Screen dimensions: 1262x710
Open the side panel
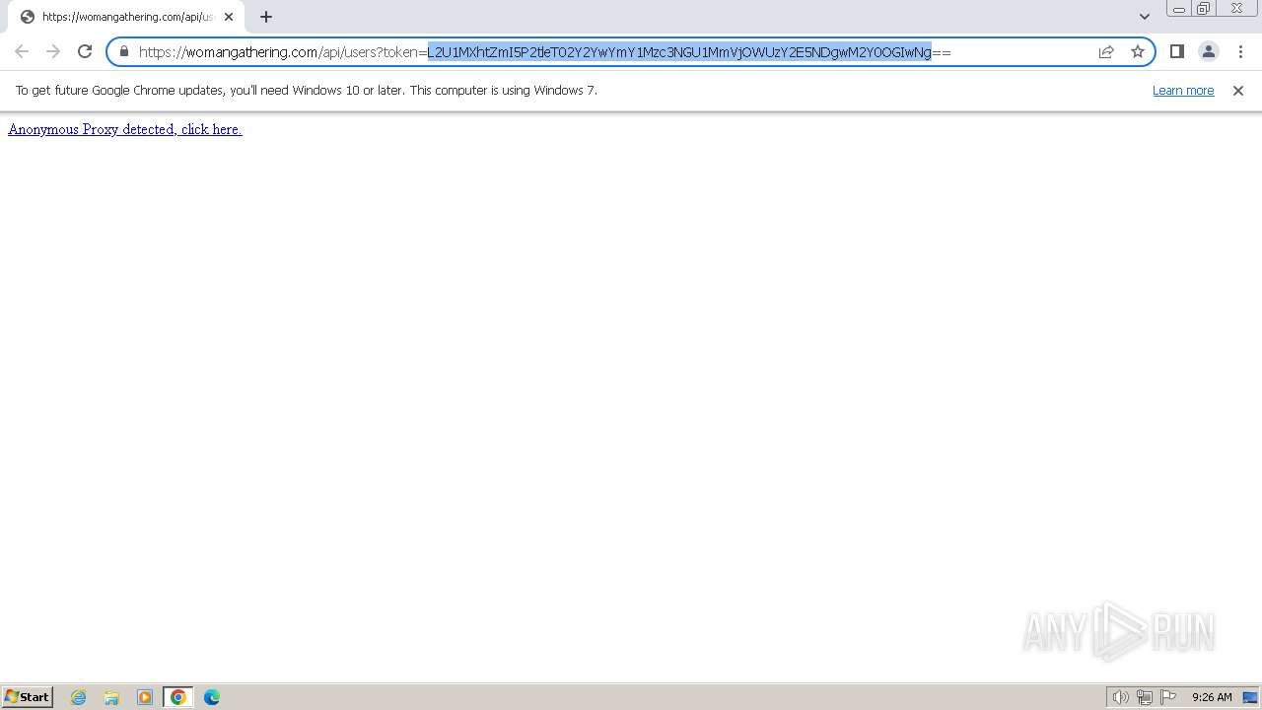1177,51
